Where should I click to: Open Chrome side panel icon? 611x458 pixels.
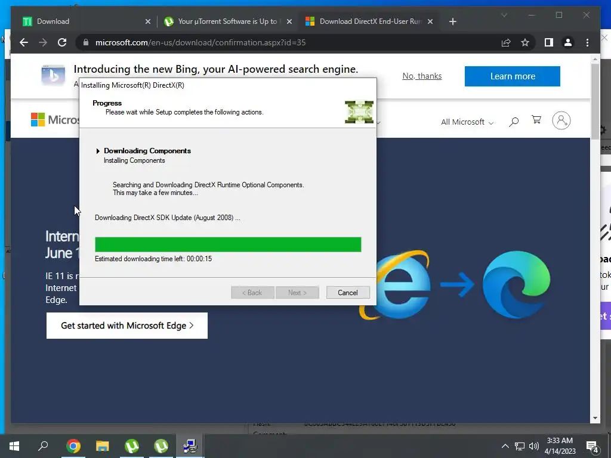click(549, 42)
